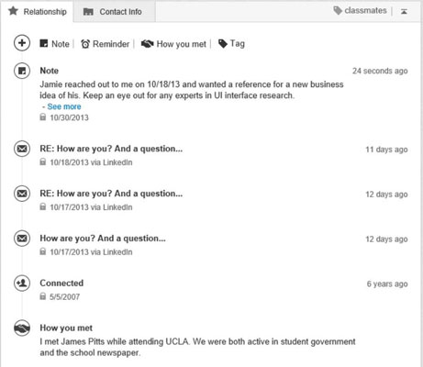Screen dimensions: 423x367
Task: Open the 10/18/2013 message envelope icon
Action: 22,149
